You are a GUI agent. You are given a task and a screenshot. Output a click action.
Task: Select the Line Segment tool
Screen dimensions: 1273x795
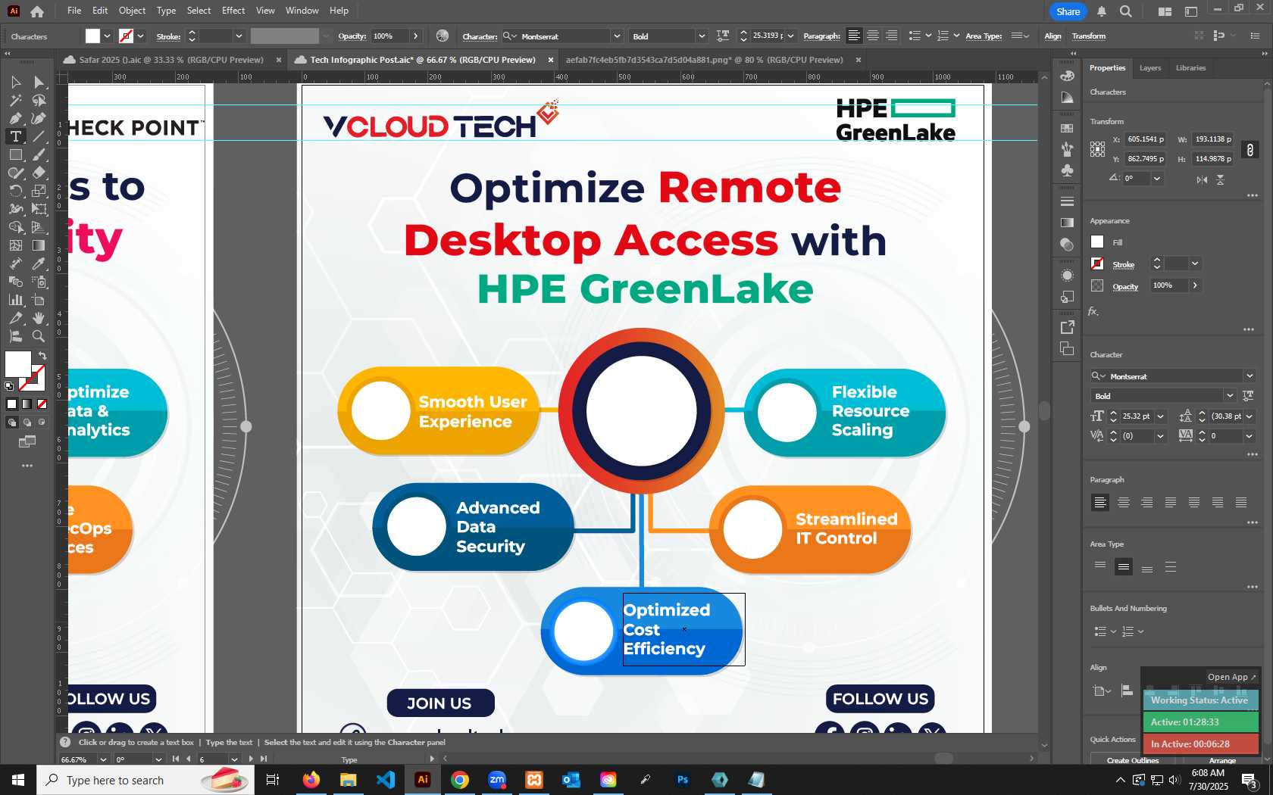(x=39, y=136)
